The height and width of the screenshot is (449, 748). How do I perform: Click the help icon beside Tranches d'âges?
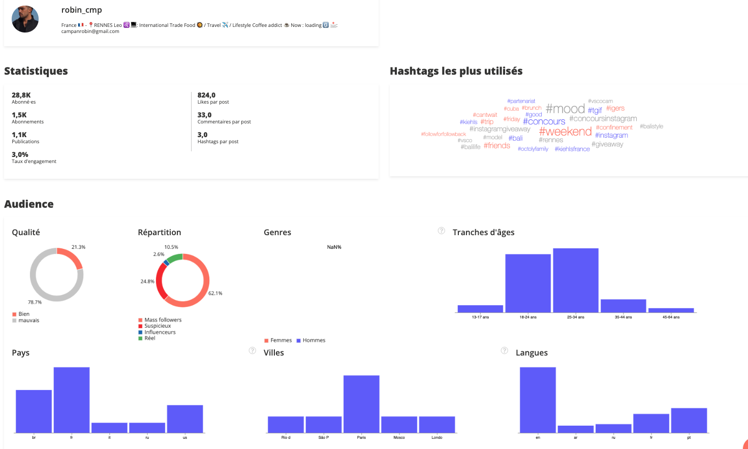pyautogui.click(x=442, y=231)
